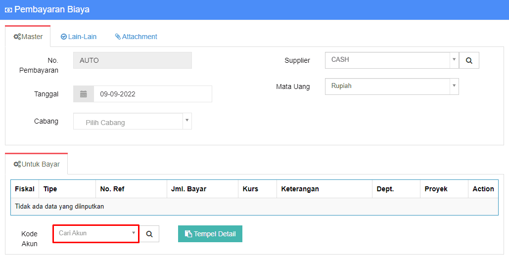Click the Action column header
This screenshot has height=260, width=509.
[483, 189]
